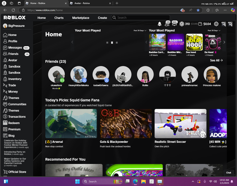Click the favorites star in address bar
The width and height of the screenshot is (237, 186).
click(x=198, y=10)
